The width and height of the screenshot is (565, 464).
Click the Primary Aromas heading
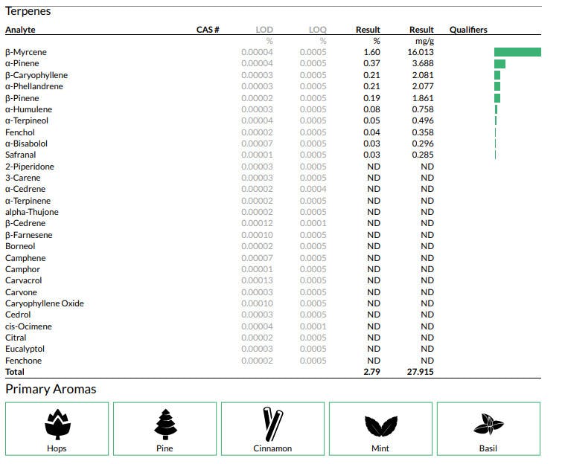[x=51, y=389]
